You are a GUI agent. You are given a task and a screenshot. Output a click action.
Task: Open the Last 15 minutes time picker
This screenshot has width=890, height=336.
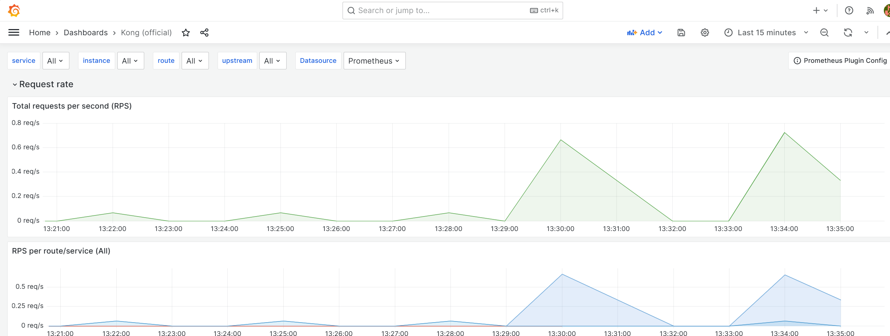click(x=766, y=33)
